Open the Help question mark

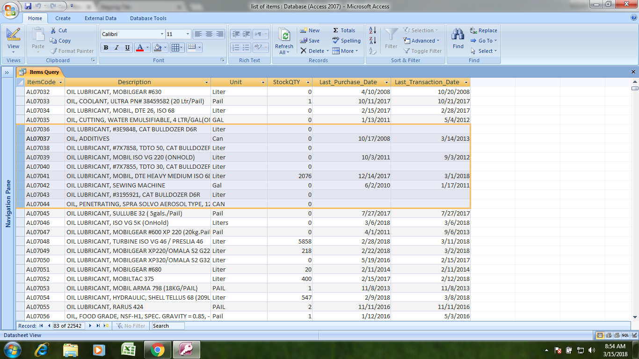pyautogui.click(x=634, y=18)
